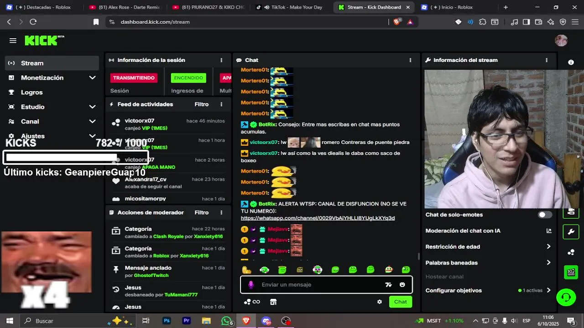Switch to TikTok - Make Your Day tab
The height and width of the screenshot is (328, 584).
292,7
